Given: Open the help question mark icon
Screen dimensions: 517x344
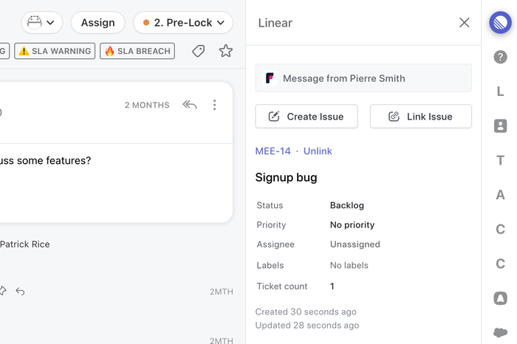Looking at the screenshot, I should 500,57.
